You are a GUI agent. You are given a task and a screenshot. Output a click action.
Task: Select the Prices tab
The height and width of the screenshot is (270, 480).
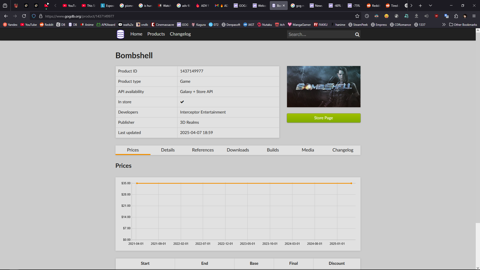[x=133, y=150]
